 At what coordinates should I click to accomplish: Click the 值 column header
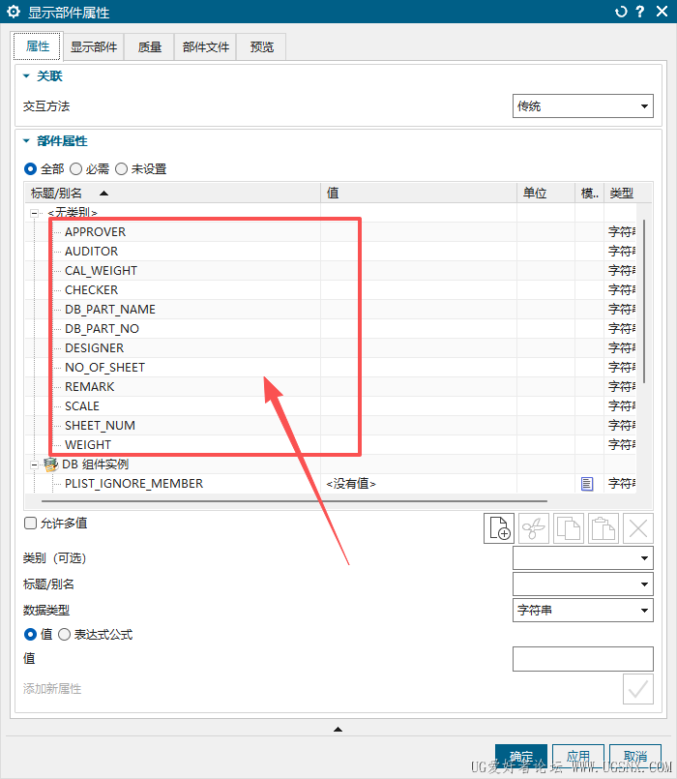pyautogui.click(x=419, y=193)
